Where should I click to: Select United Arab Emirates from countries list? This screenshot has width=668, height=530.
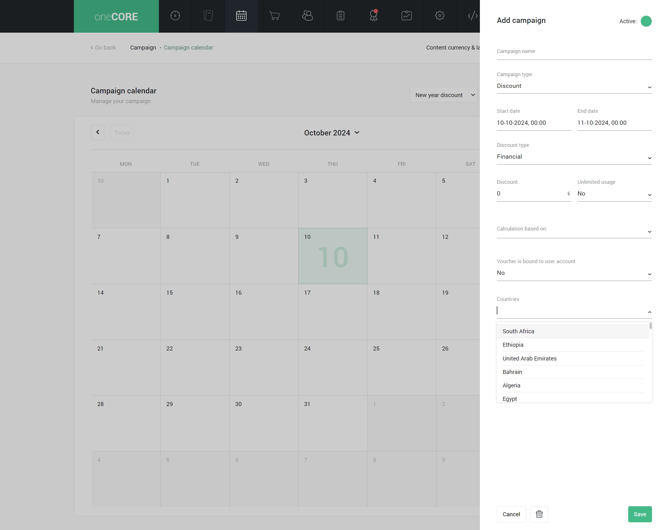pos(529,358)
